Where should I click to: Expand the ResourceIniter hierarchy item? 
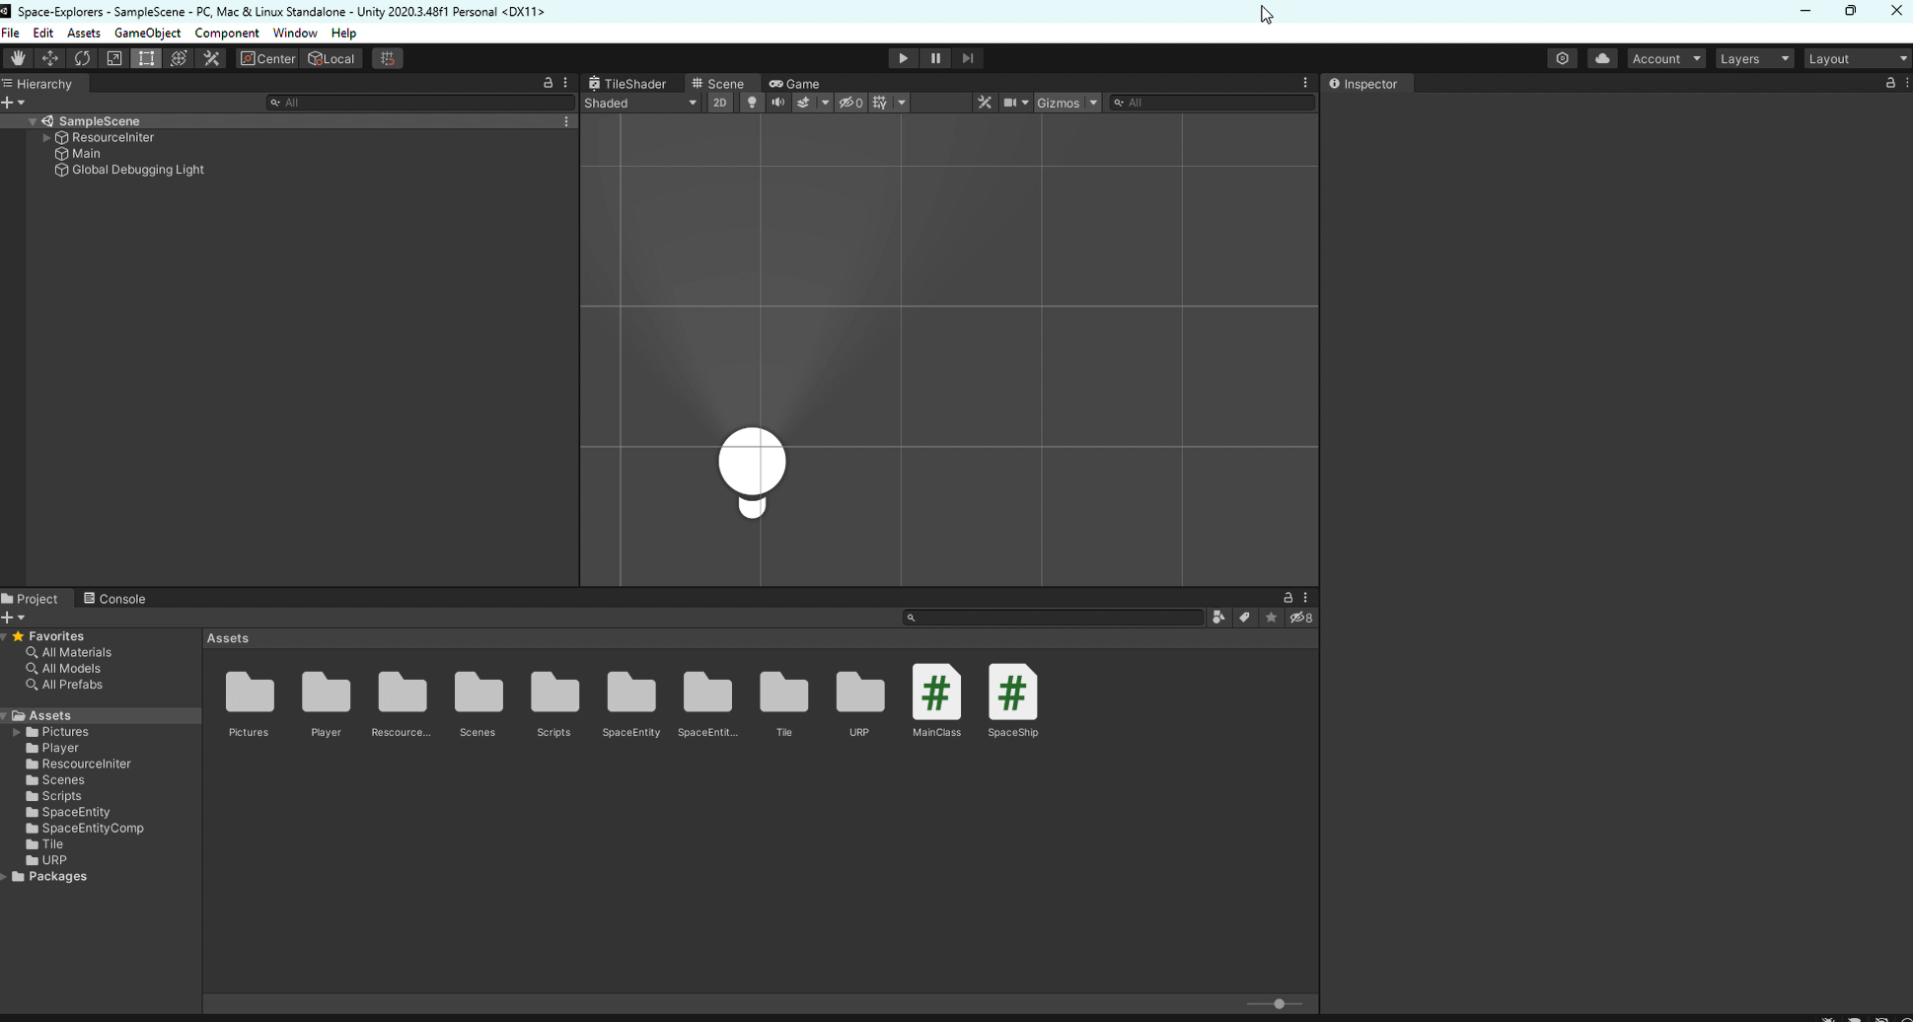(46, 138)
